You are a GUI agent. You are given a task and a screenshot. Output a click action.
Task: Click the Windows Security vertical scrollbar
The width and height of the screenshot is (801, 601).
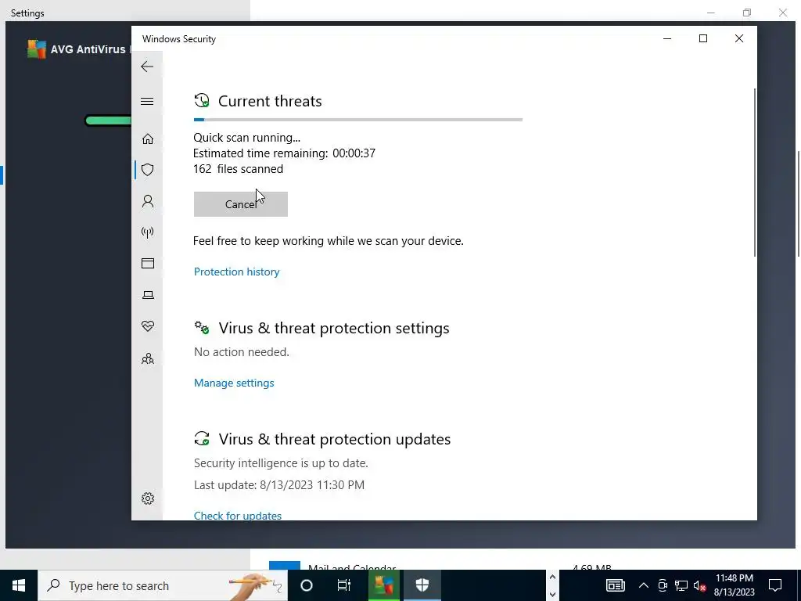(x=755, y=173)
